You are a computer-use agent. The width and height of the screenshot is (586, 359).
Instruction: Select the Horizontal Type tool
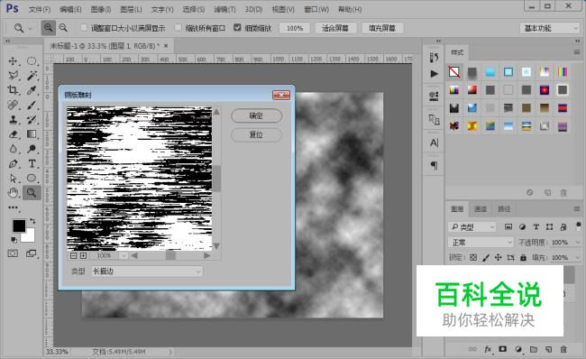pos(32,163)
